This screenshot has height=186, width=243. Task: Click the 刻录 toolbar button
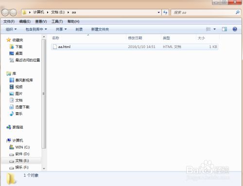click(79, 29)
